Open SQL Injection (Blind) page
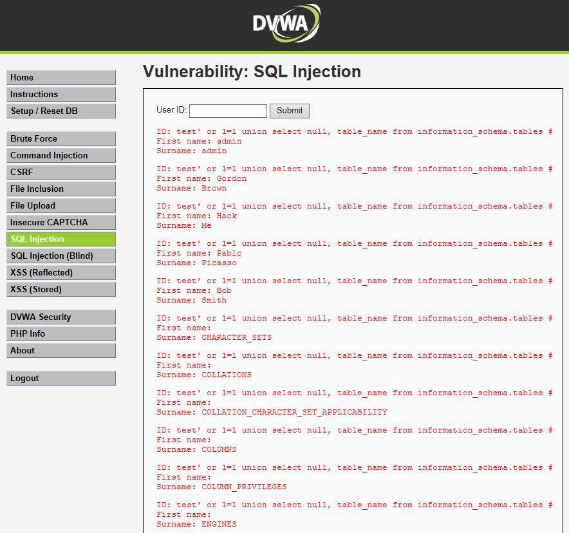This screenshot has height=533, width=569. point(61,256)
